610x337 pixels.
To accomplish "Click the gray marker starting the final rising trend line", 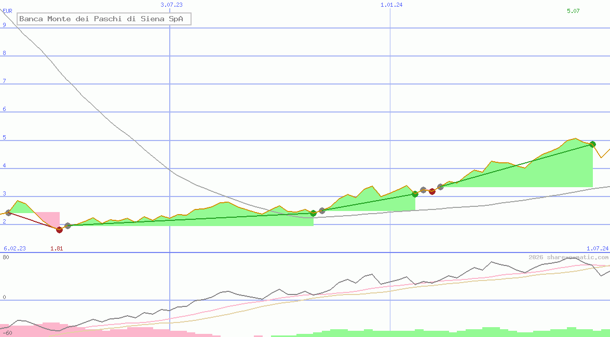I will (x=440, y=187).
